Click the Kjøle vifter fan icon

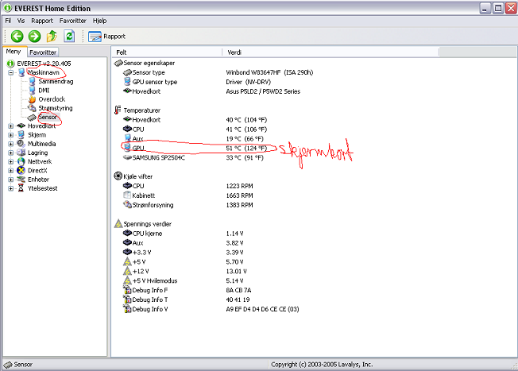(x=118, y=176)
